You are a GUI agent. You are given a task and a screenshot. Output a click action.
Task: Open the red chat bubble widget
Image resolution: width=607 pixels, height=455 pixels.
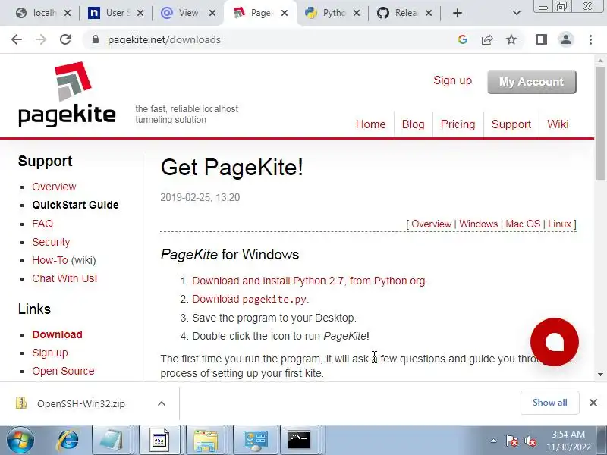(x=555, y=342)
